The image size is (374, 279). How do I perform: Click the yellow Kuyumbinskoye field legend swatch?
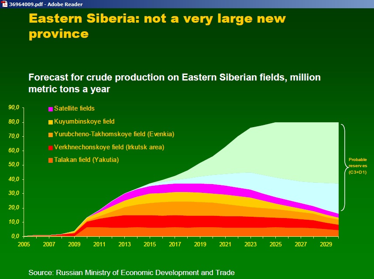51,122
